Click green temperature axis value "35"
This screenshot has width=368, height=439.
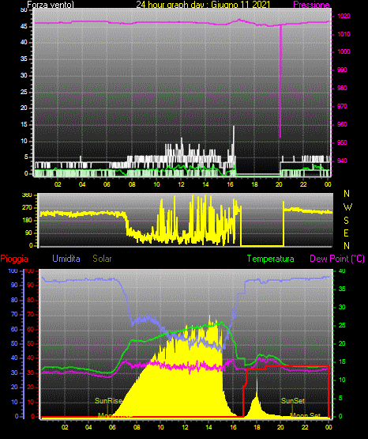click(x=342, y=289)
